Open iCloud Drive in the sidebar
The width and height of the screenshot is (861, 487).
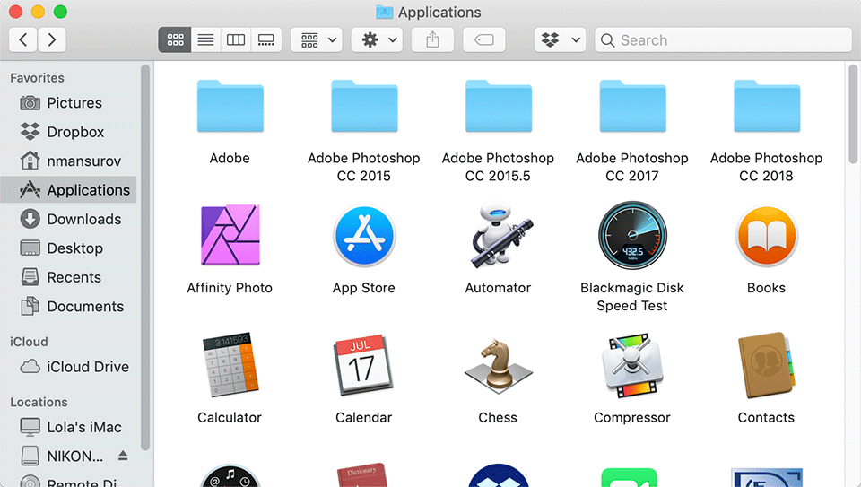point(69,367)
